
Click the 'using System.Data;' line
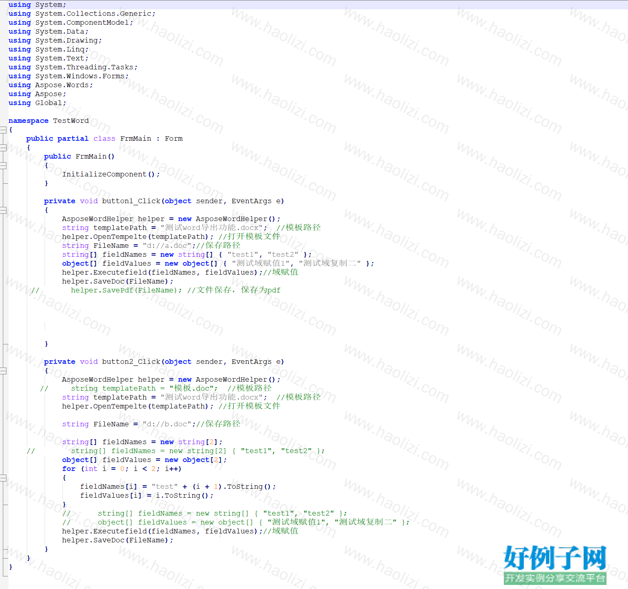[48, 32]
